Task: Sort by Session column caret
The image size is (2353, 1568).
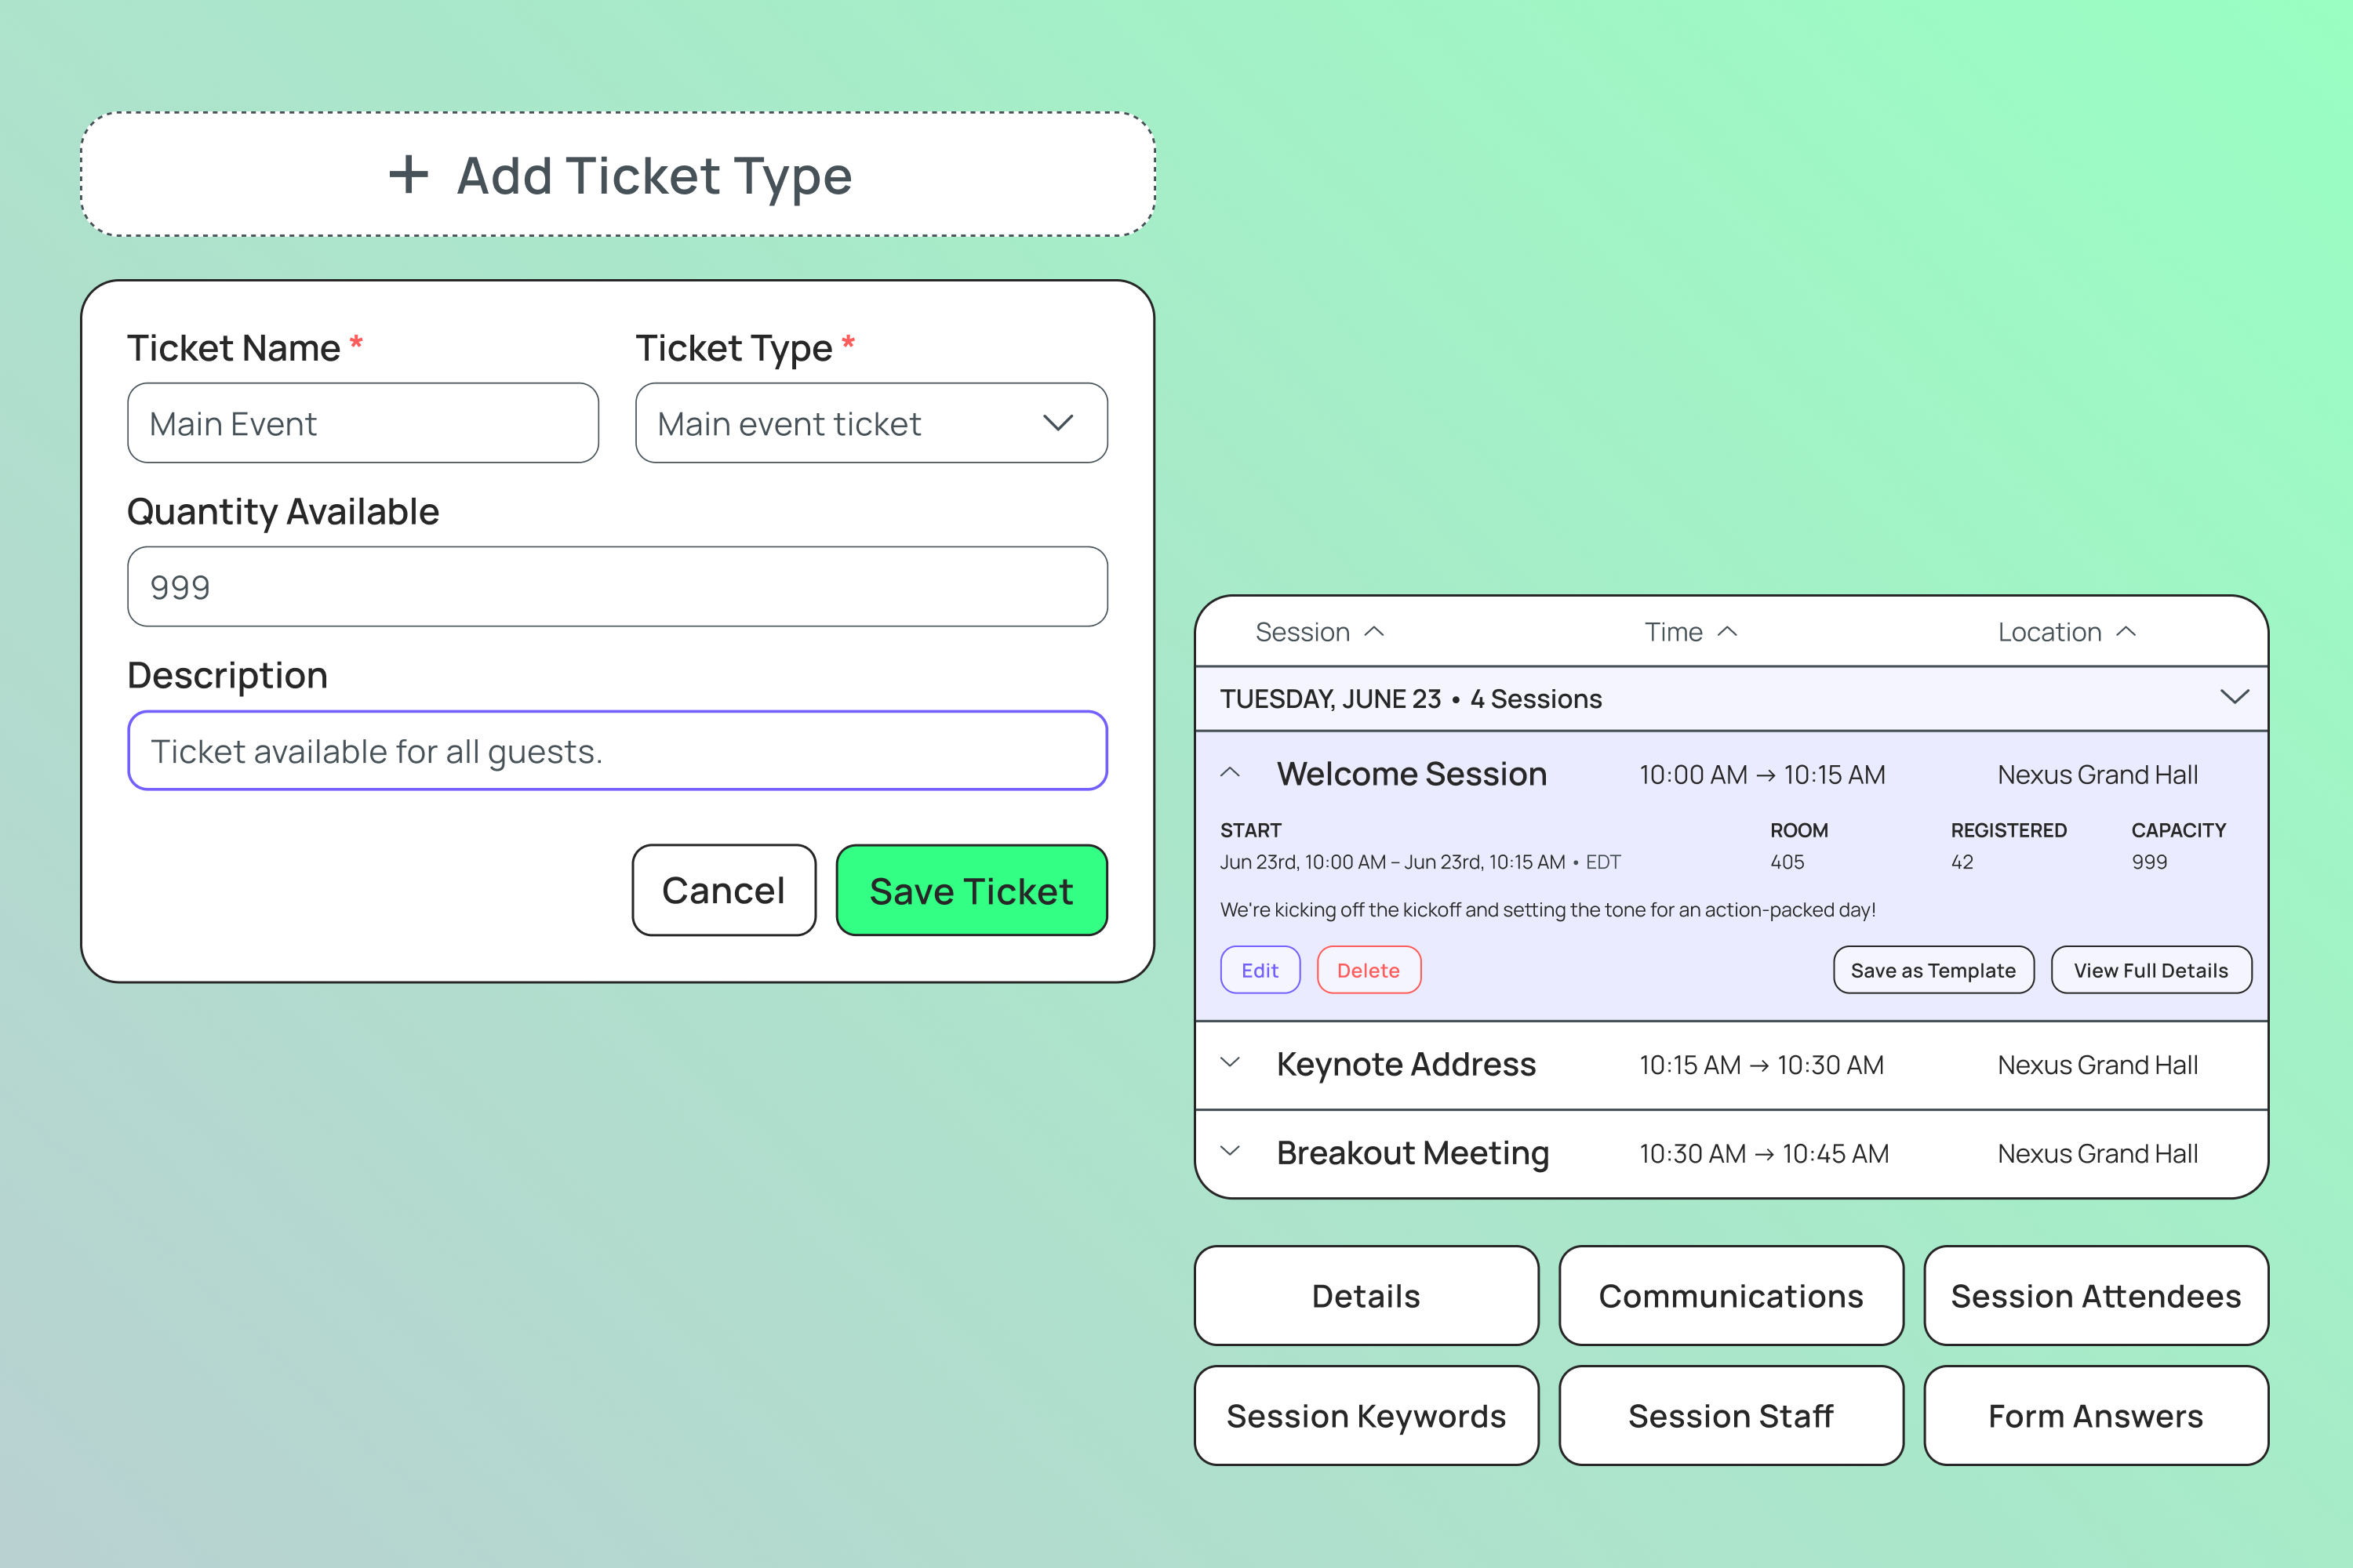Action: point(1375,632)
